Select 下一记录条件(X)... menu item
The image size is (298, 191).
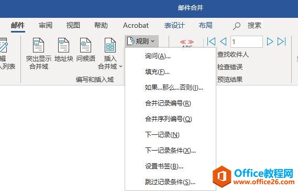pos(171,151)
